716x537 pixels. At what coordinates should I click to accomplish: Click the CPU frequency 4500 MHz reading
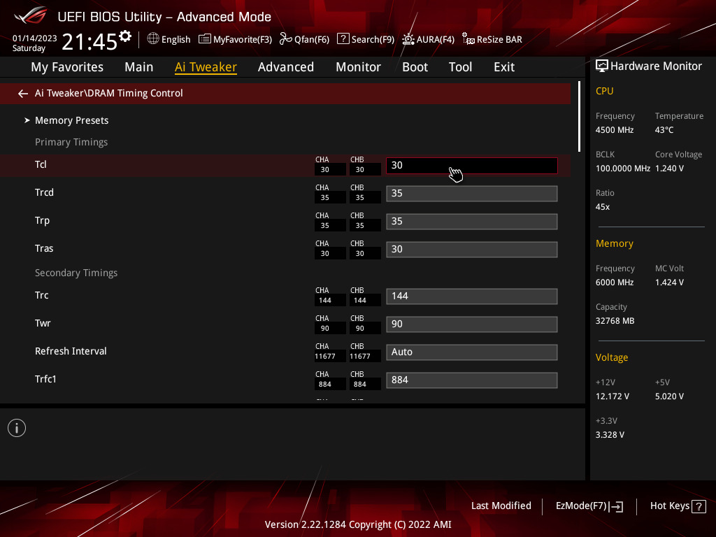pos(615,130)
